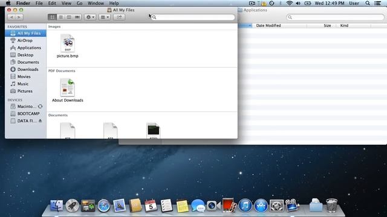Open App Store from the Dock
Viewport: 387px width, 217px height.
coord(261,206)
